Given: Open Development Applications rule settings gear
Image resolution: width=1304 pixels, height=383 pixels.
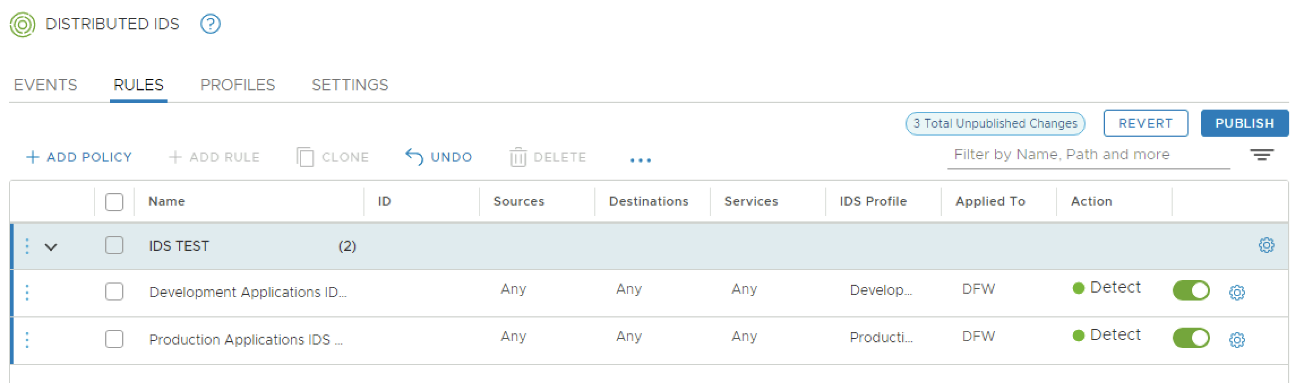Looking at the screenshot, I should click(1237, 293).
